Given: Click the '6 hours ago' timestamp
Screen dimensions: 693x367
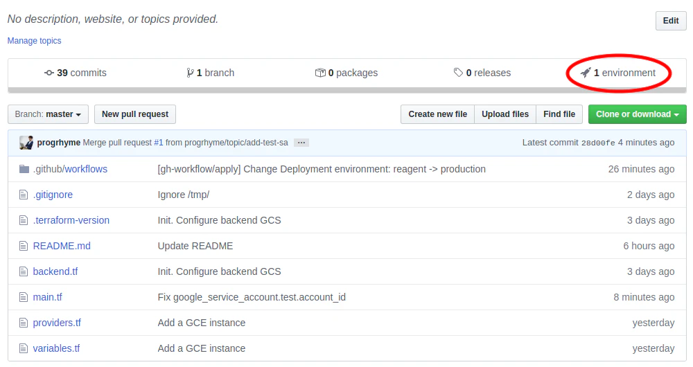Looking at the screenshot, I should pyautogui.click(x=649, y=246).
